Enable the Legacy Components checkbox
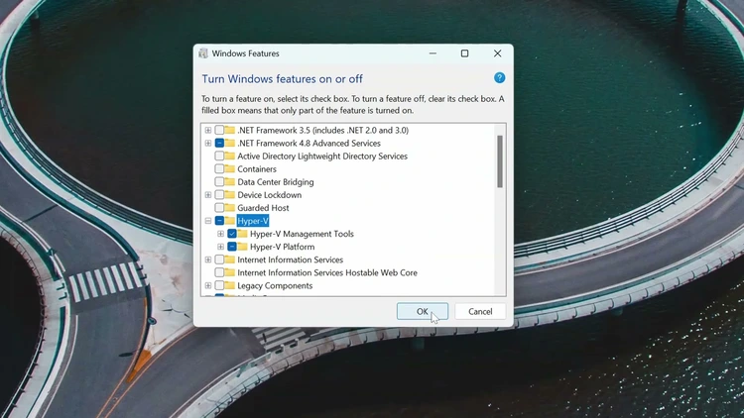This screenshot has width=744, height=418. (x=219, y=286)
